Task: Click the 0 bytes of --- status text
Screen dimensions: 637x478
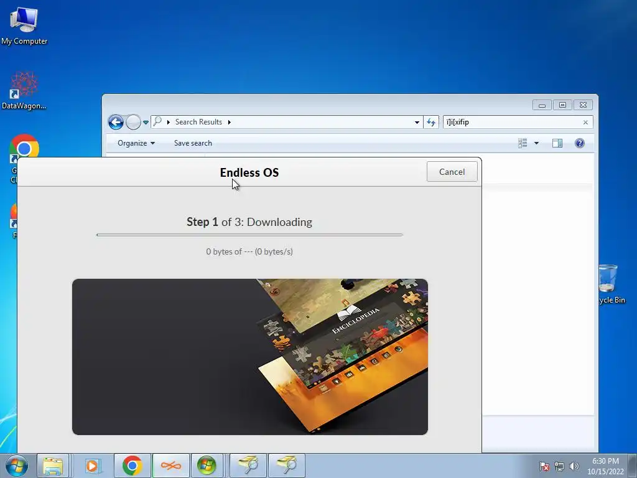Action: [x=249, y=251]
